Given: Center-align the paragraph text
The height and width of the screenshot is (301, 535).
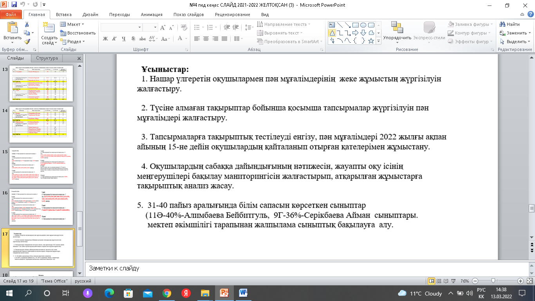Looking at the screenshot, I should point(205,38).
